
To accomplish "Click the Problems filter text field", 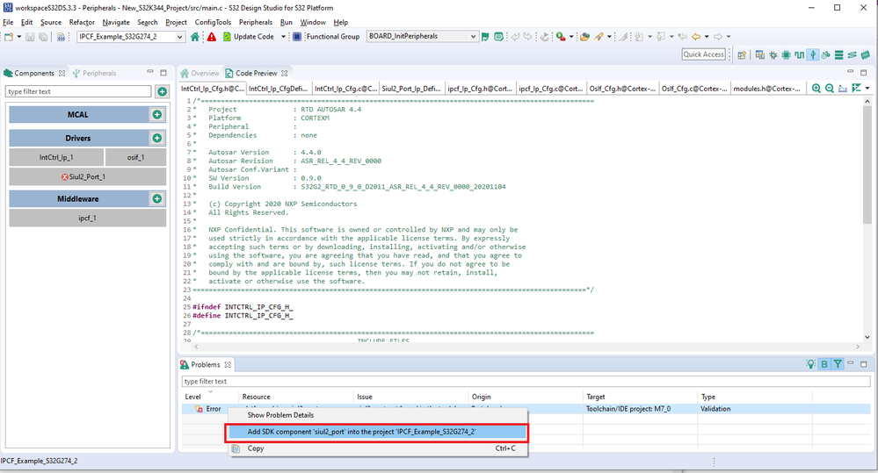I will (x=526, y=382).
